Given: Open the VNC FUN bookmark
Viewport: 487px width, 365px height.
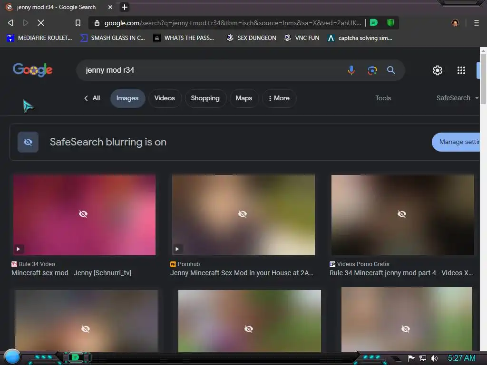Looking at the screenshot, I should coord(302,38).
